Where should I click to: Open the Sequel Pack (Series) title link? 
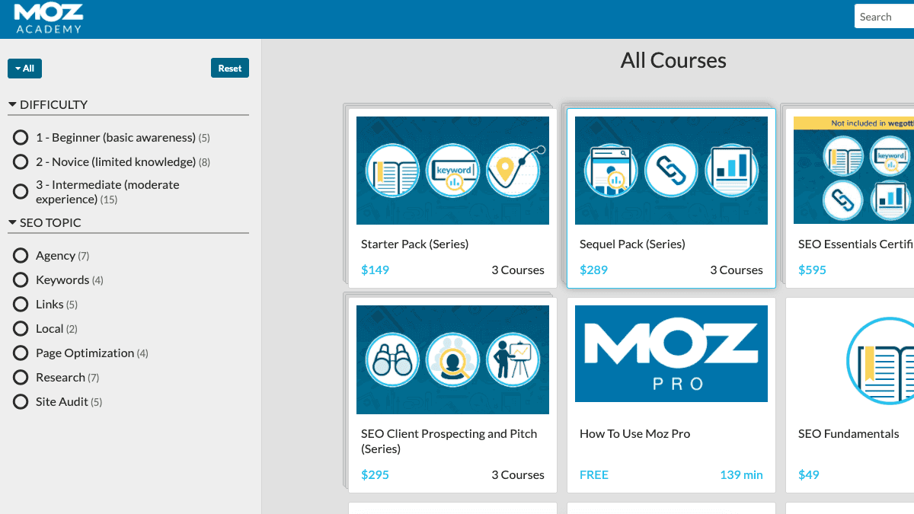pyautogui.click(x=632, y=244)
